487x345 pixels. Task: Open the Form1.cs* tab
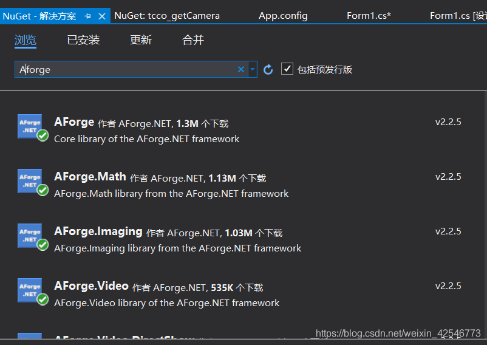[x=369, y=16]
